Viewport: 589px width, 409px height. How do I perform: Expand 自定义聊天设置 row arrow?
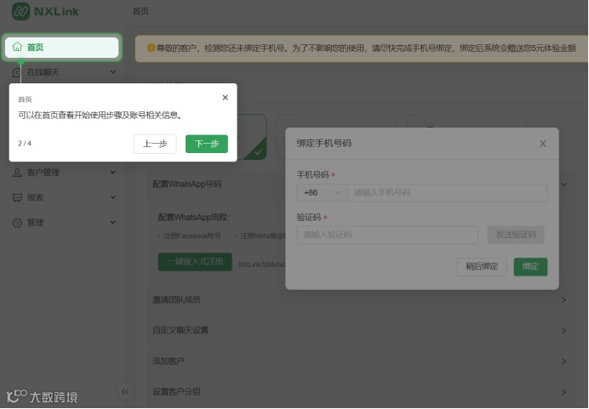pos(563,331)
